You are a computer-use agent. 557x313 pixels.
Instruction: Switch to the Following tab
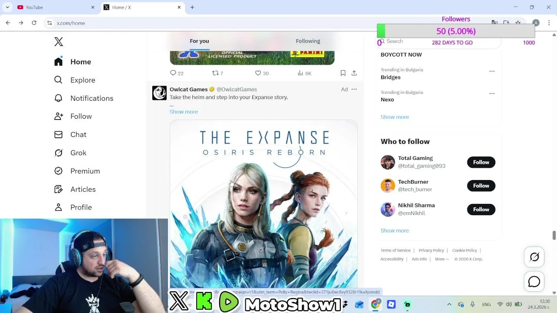(x=308, y=41)
